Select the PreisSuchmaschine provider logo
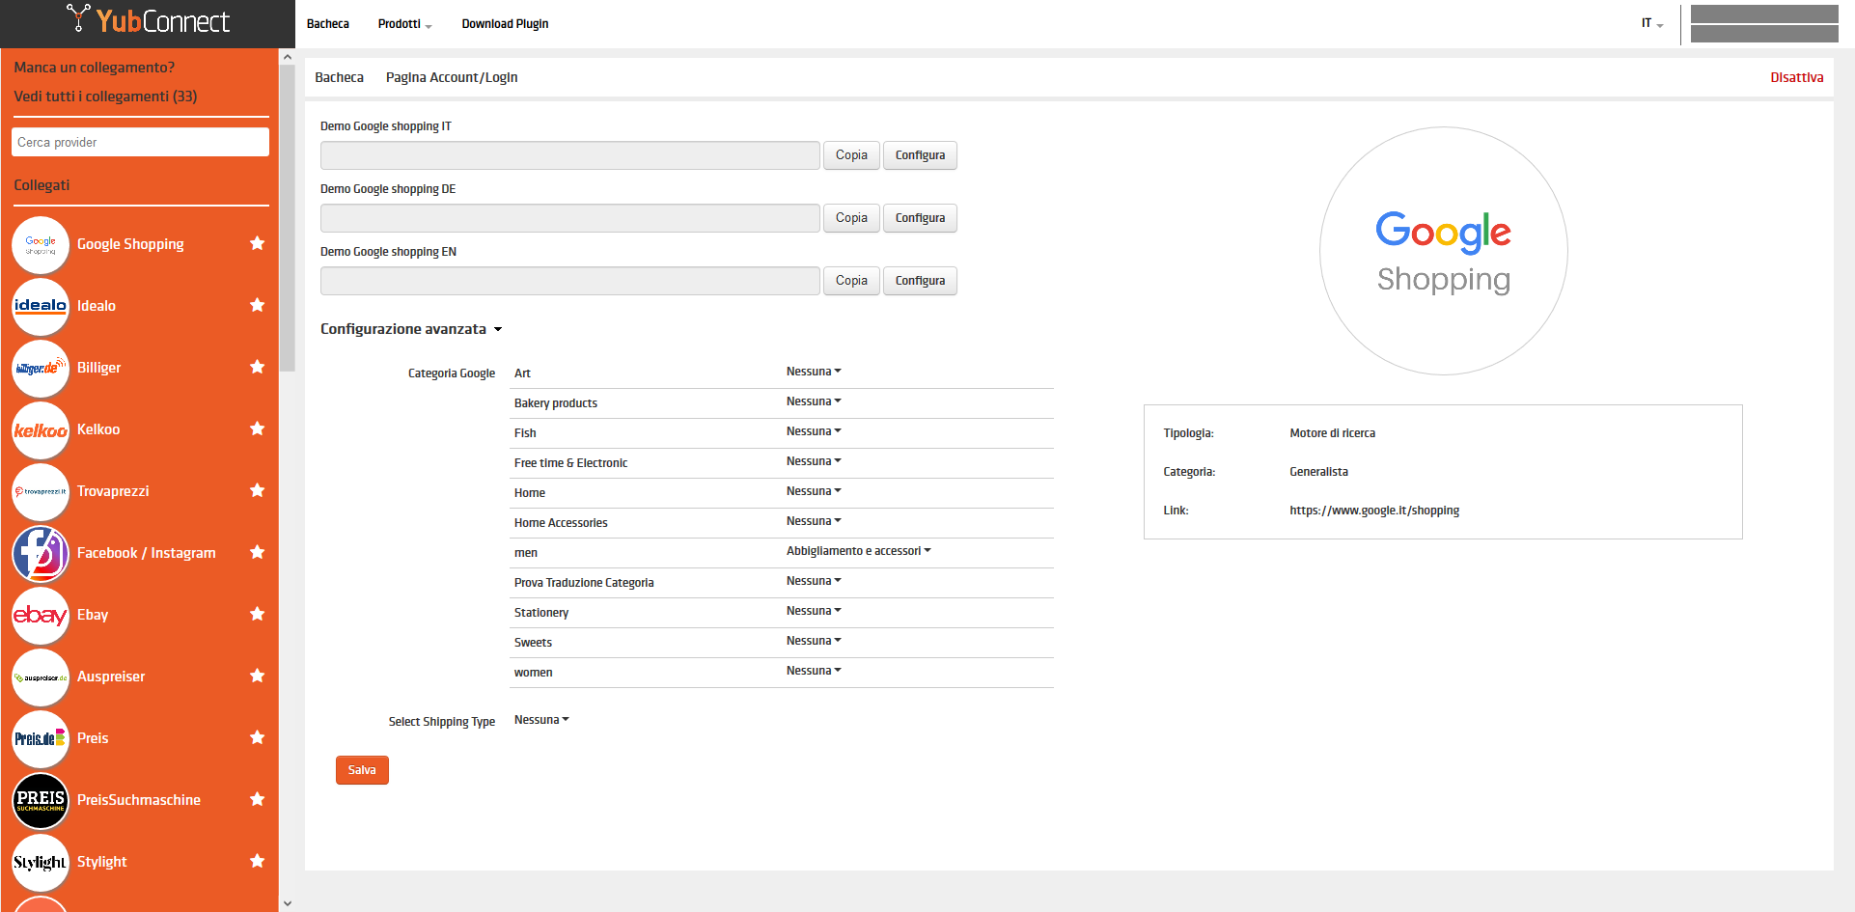The width and height of the screenshot is (1855, 912). [41, 801]
